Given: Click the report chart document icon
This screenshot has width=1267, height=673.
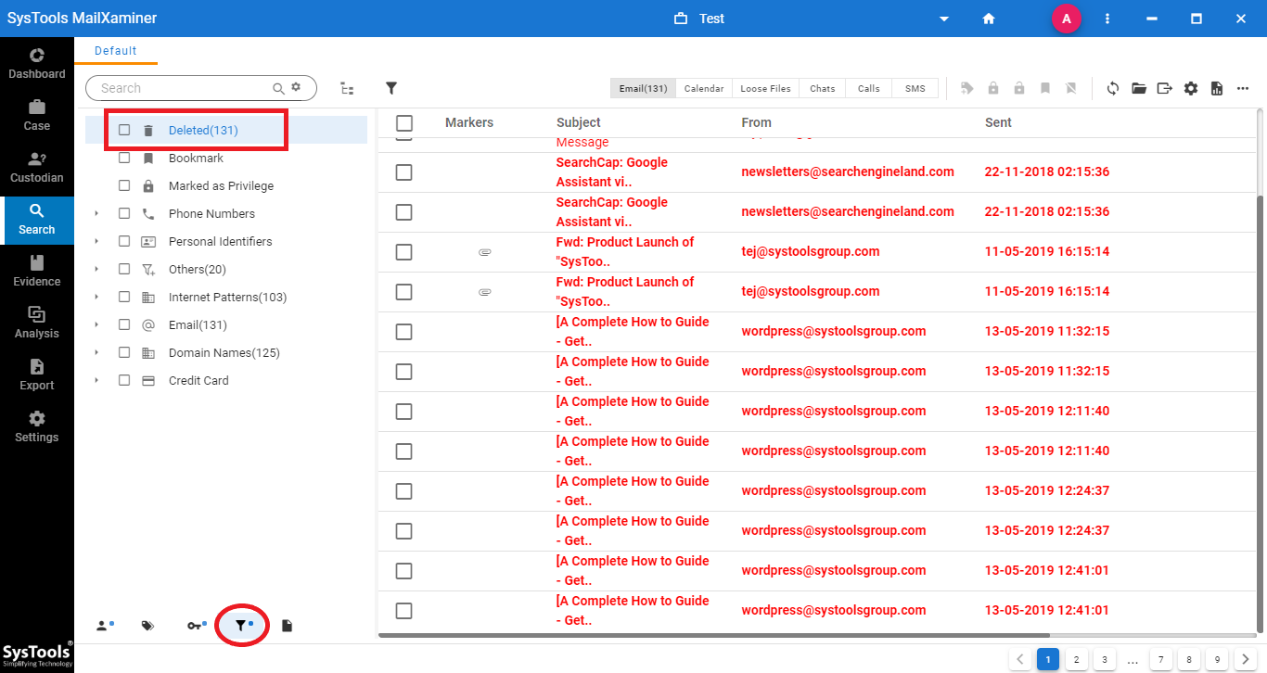Looking at the screenshot, I should (1217, 88).
